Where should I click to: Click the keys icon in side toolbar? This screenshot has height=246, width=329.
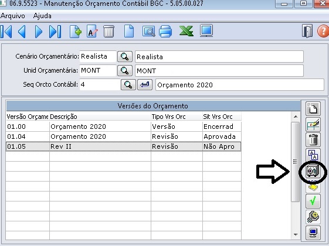(313, 217)
